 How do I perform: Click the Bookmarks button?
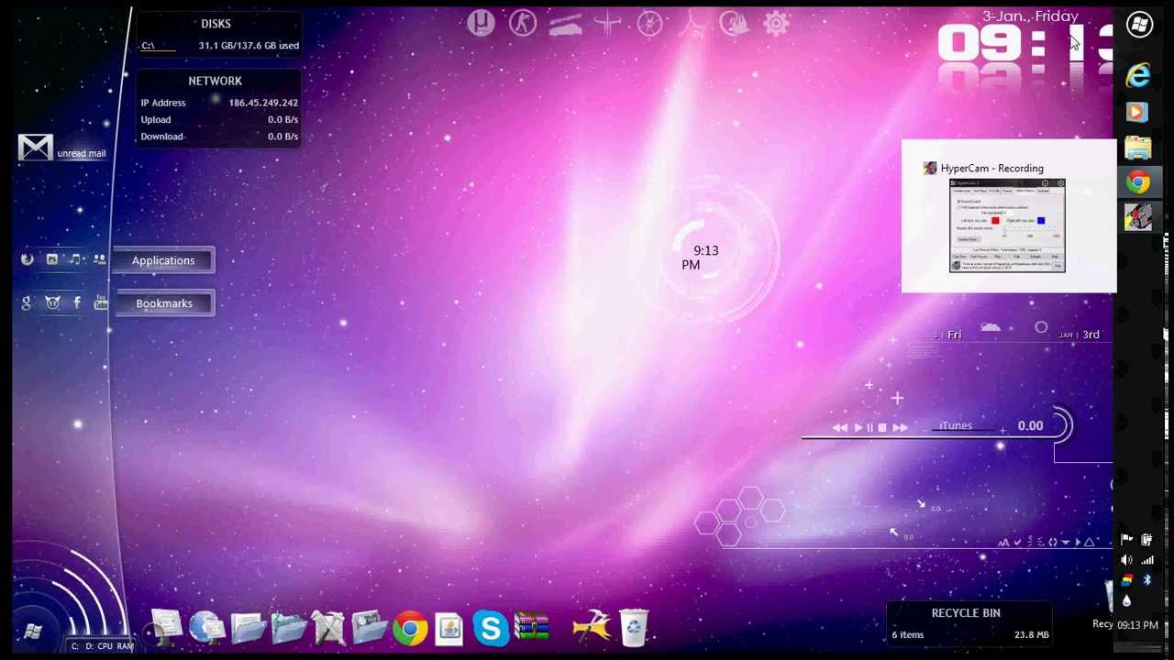pyautogui.click(x=164, y=303)
